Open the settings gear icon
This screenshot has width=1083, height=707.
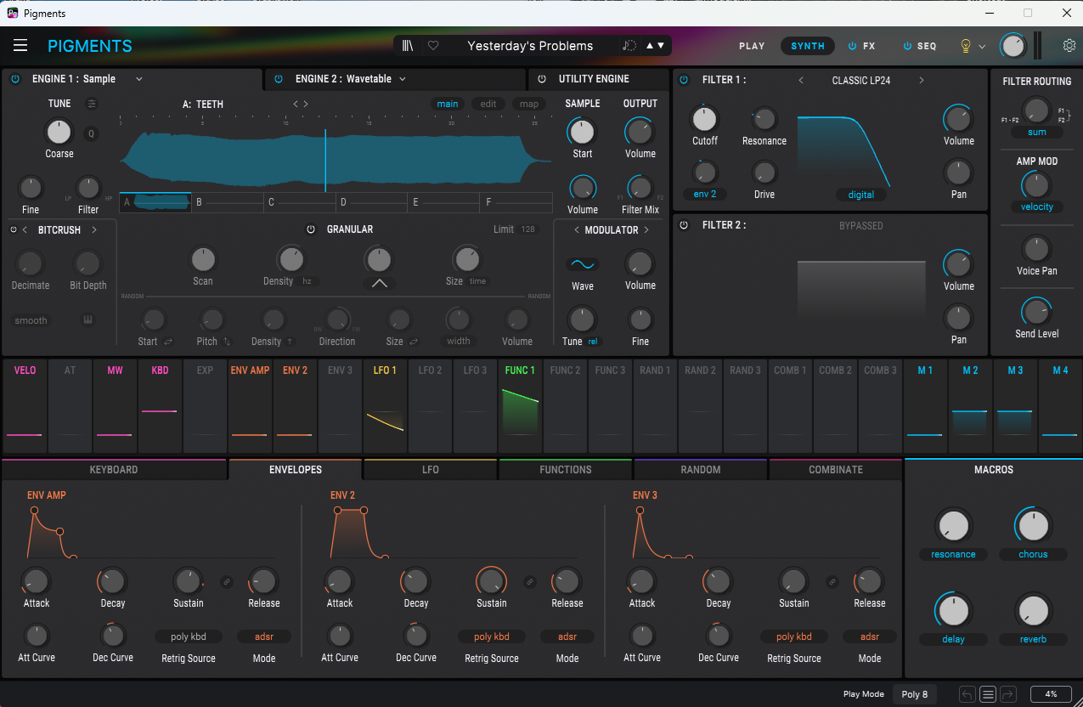click(x=1069, y=46)
